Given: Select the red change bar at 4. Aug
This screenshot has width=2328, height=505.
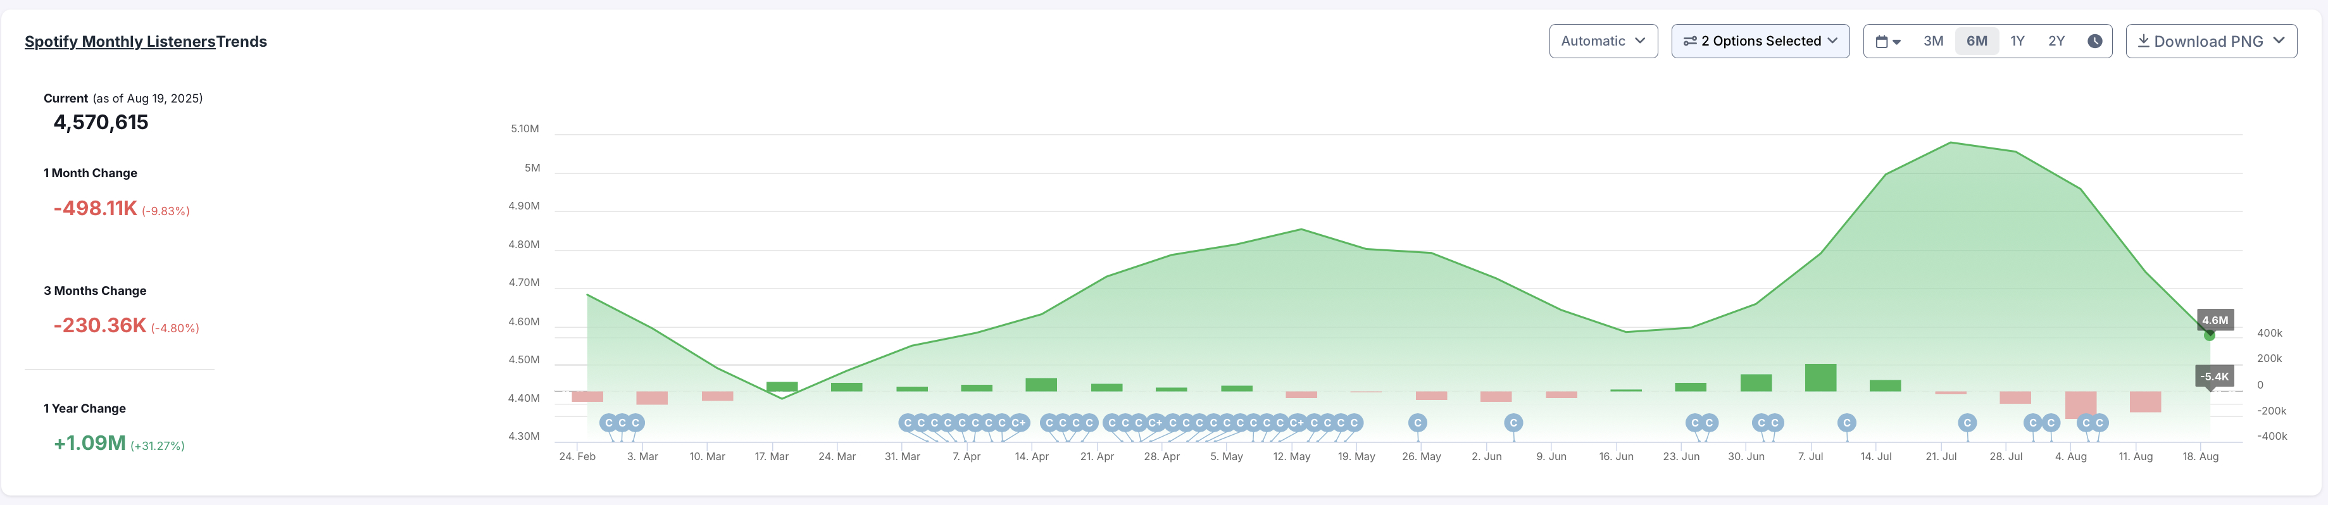Looking at the screenshot, I should click(2081, 405).
